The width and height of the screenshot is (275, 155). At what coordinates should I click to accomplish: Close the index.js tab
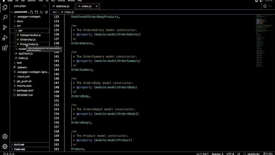(97, 6)
